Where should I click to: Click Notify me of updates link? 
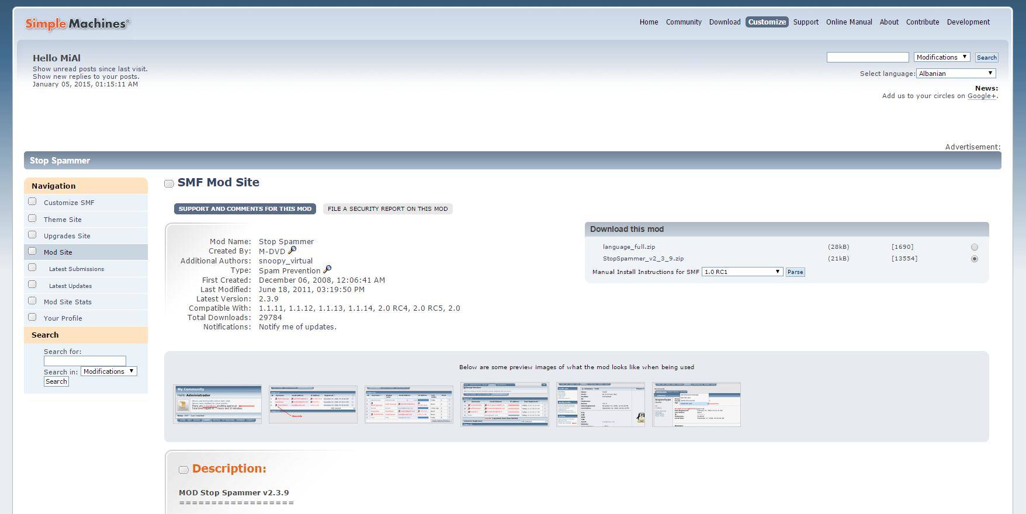(x=297, y=327)
